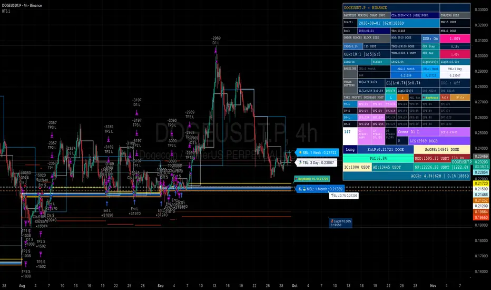Click the SL|L:0.7%|S:0.7% cell

[403, 83]
